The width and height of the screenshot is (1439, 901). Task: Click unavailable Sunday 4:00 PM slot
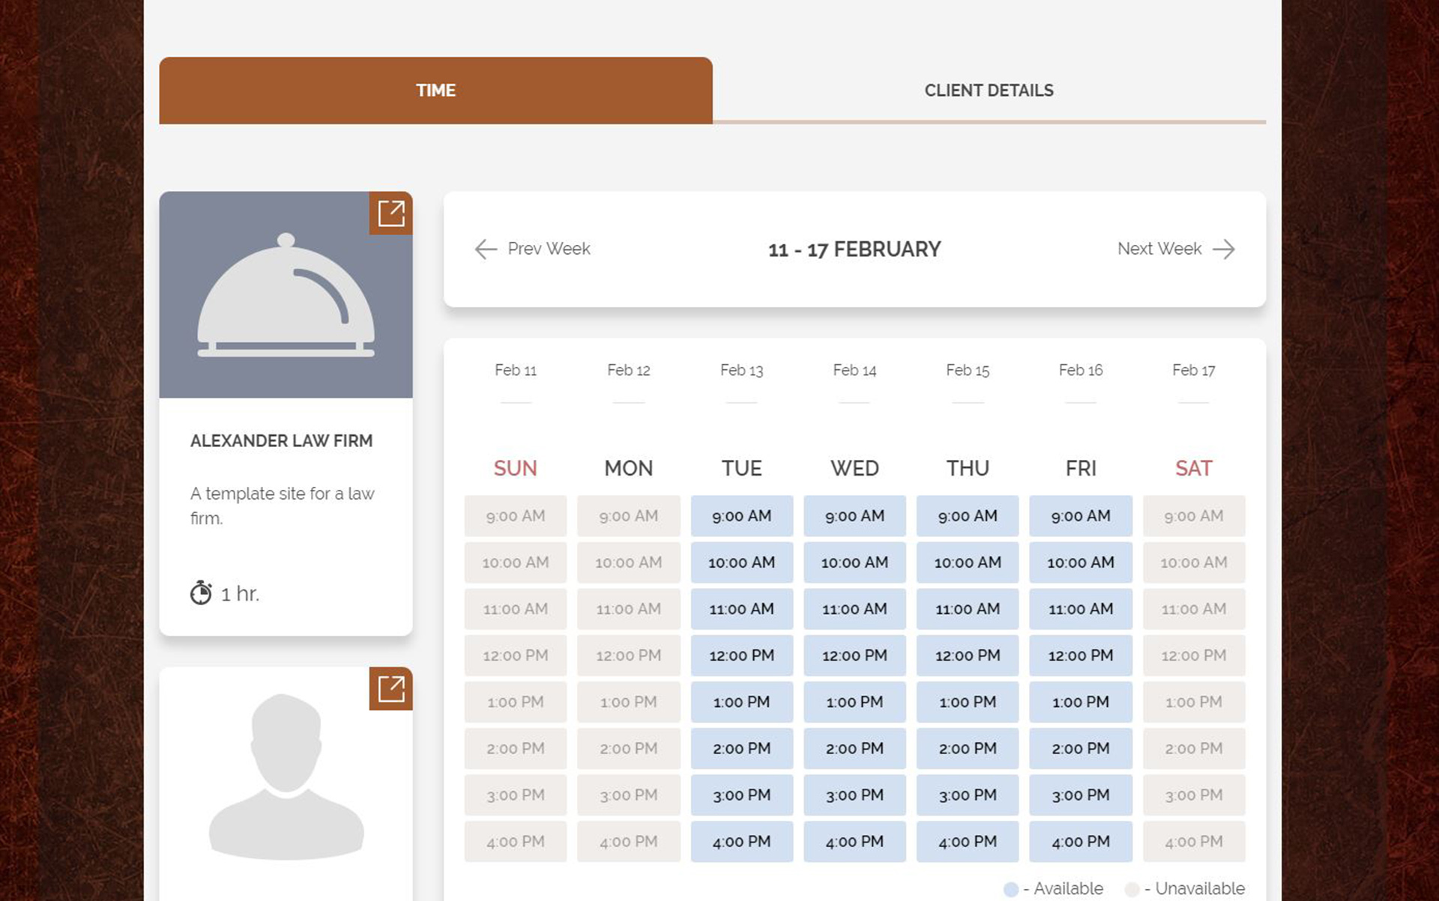[516, 841]
